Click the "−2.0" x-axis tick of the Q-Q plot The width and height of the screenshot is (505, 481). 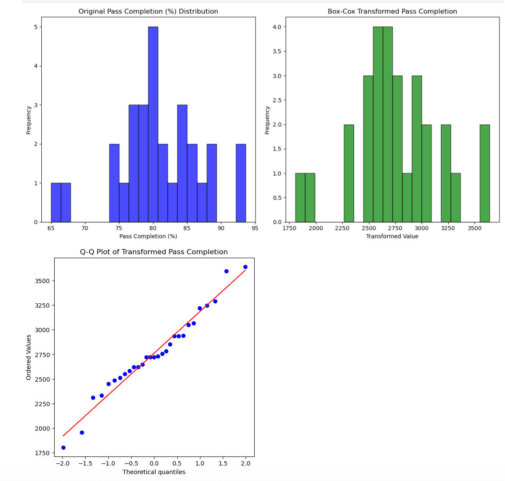62,463
